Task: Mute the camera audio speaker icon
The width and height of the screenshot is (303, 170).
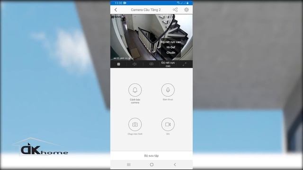Action: coord(134,64)
